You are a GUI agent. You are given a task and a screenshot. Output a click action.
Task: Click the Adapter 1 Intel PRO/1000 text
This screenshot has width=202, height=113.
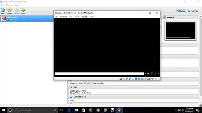pos(86,83)
